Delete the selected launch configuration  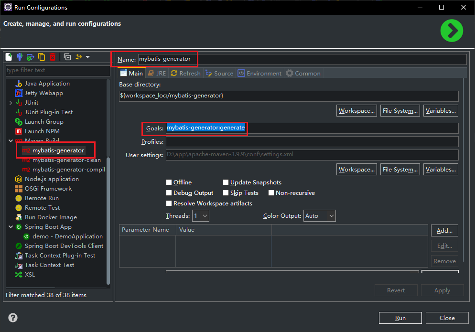click(x=53, y=57)
